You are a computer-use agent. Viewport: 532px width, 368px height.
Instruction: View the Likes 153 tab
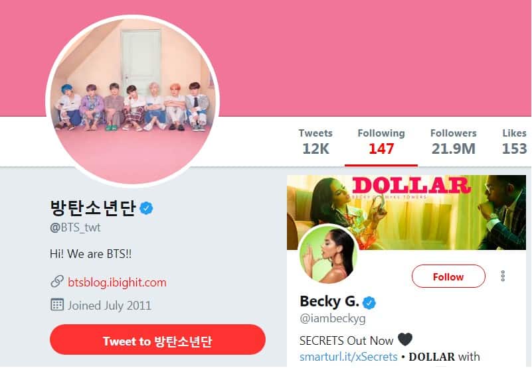514,142
